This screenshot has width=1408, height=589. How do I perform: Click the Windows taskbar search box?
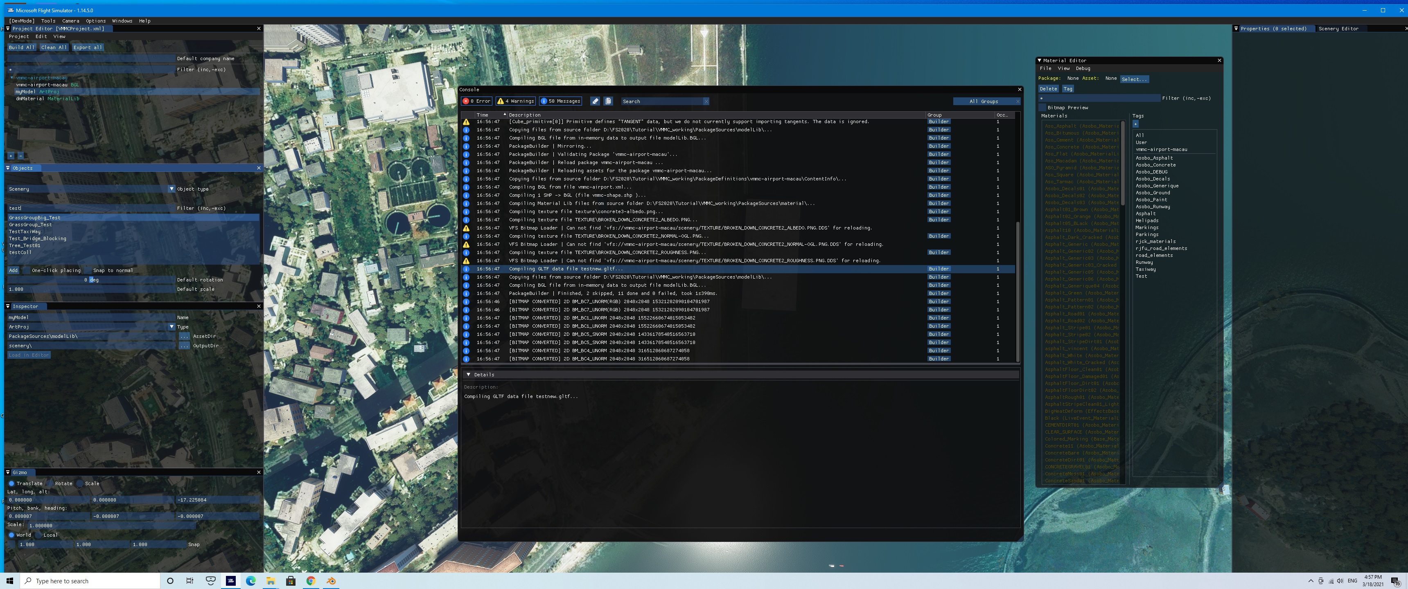click(x=90, y=581)
